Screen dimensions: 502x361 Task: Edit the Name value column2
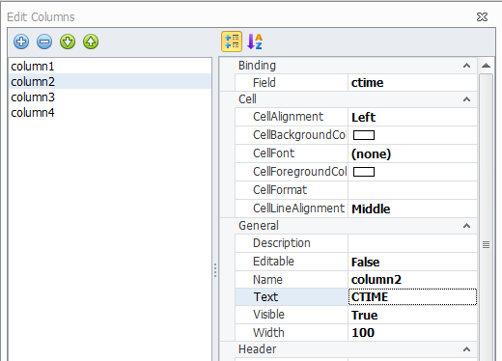(x=412, y=280)
